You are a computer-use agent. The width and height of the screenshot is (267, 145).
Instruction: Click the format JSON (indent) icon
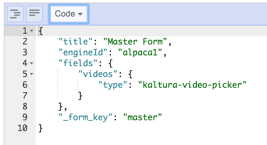click(x=14, y=14)
